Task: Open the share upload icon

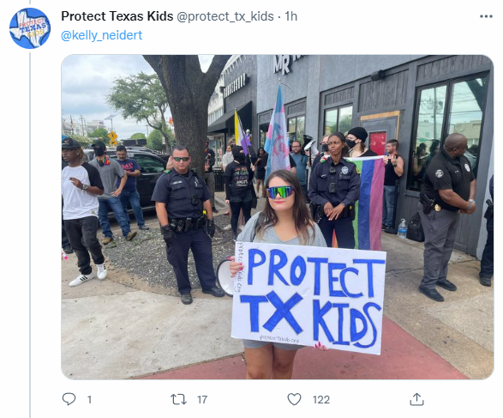Action: [x=416, y=399]
